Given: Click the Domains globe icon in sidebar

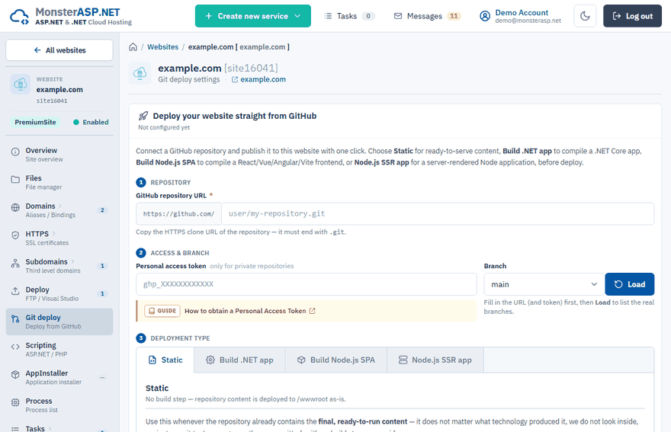Looking at the screenshot, I should tap(15, 207).
